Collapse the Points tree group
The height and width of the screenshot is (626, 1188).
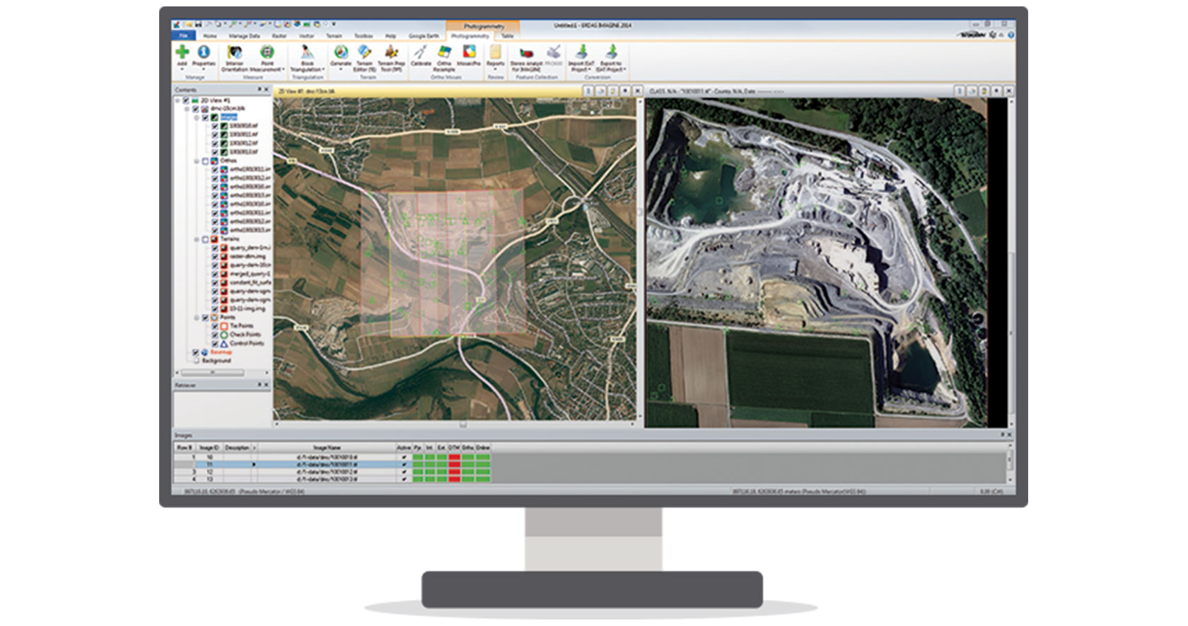pos(196,318)
